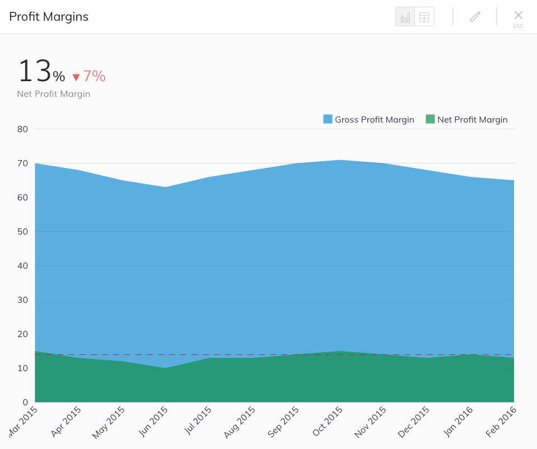Click the 7% change indicator text
Viewport: 537px width, 449px height.
point(96,76)
